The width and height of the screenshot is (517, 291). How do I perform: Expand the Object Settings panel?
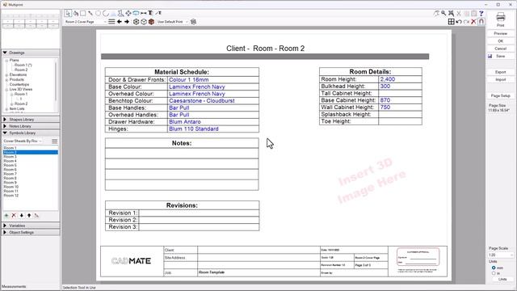(x=5, y=233)
